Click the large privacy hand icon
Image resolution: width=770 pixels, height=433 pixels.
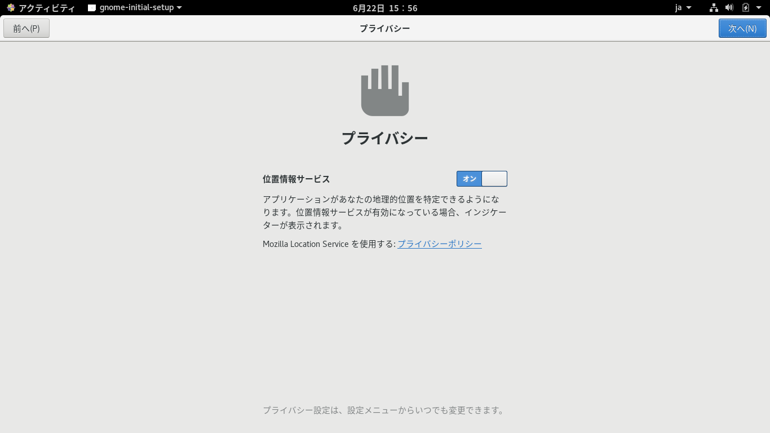(x=385, y=91)
